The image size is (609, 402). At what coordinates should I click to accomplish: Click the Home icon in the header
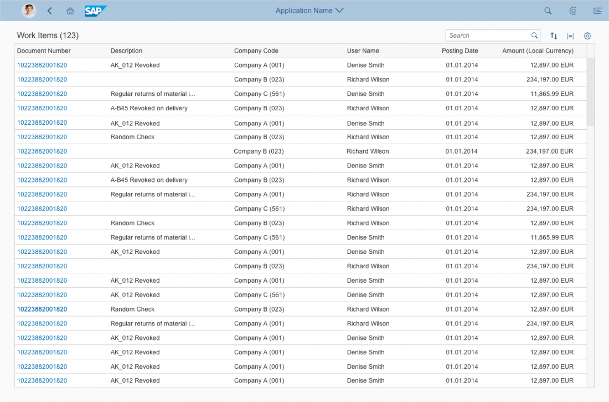(x=70, y=11)
